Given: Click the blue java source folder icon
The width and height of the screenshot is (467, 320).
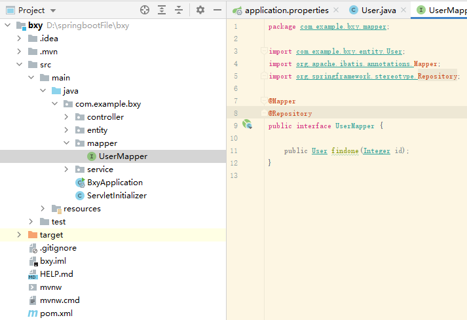Looking at the screenshot, I should pyautogui.click(x=56, y=90).
